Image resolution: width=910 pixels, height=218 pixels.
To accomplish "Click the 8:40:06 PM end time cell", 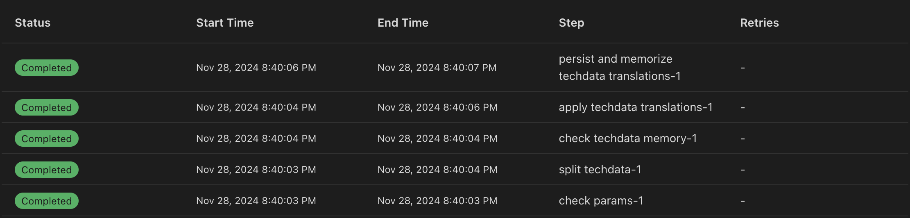I will [437, 107].
